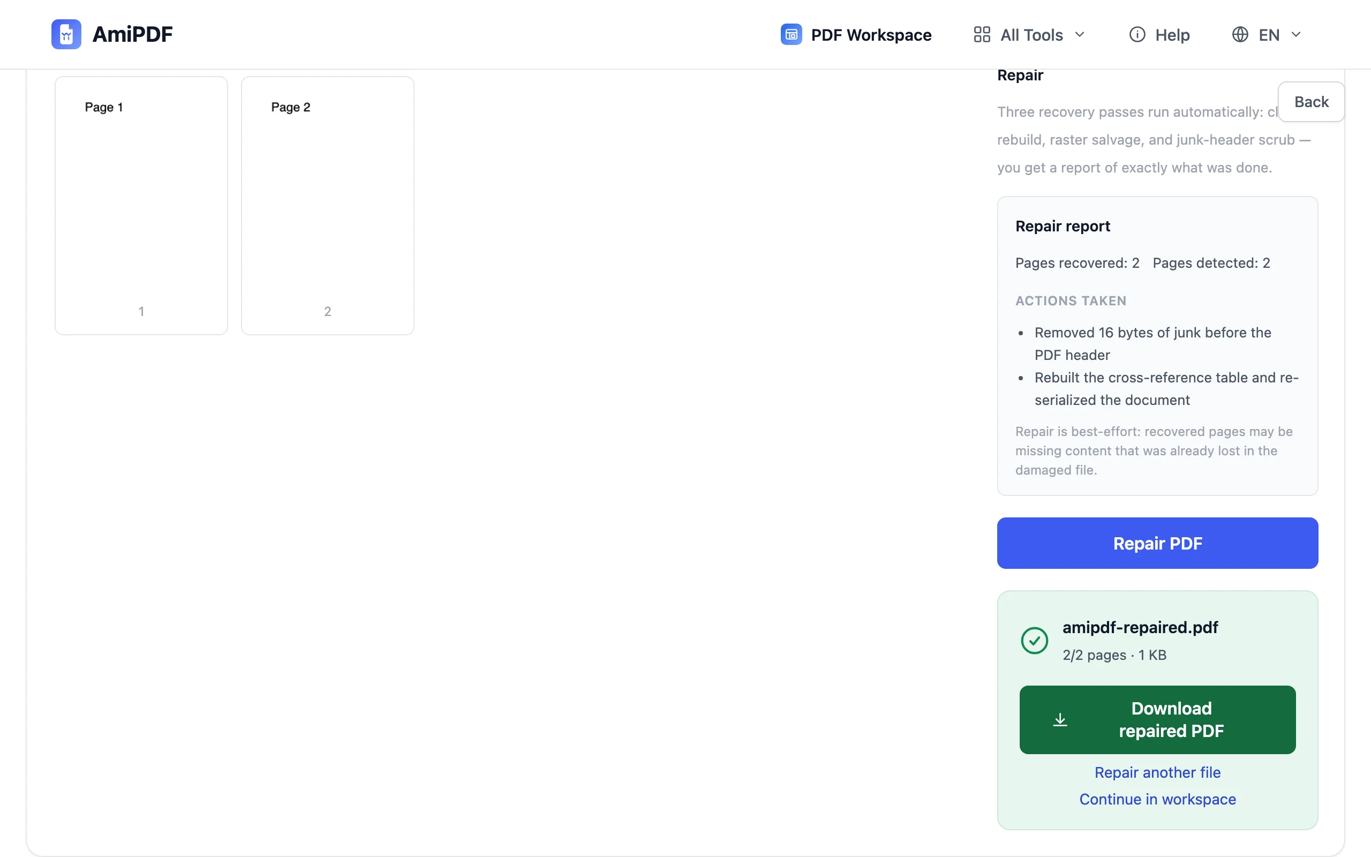Click the Help info circle icon

pyautogui.click(x=1137, y=35)
